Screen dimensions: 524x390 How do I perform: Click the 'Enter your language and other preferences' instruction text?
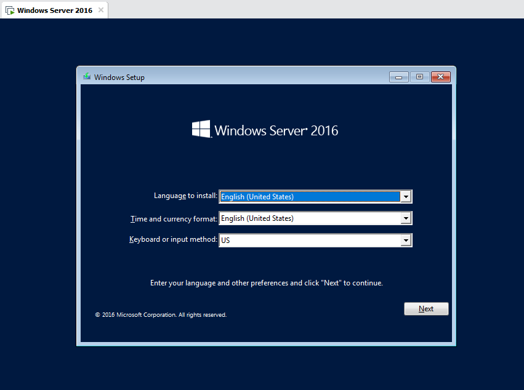(x=267, y=283)
